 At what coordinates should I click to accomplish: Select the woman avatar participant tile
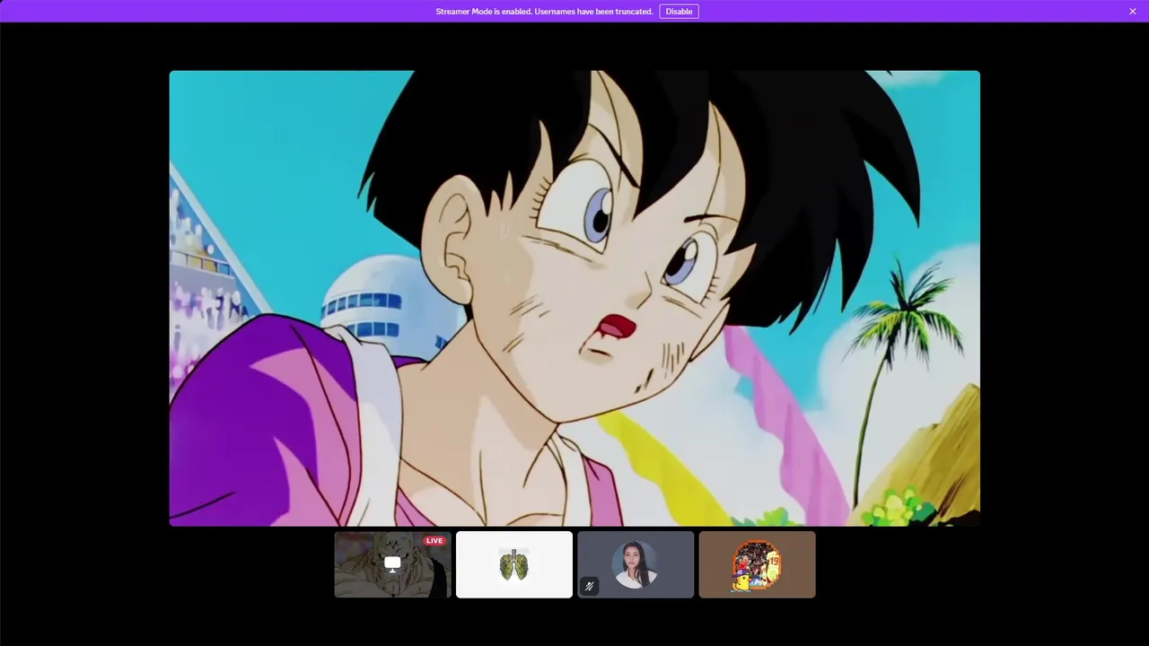pyautogui.click(x=636, y=564)
